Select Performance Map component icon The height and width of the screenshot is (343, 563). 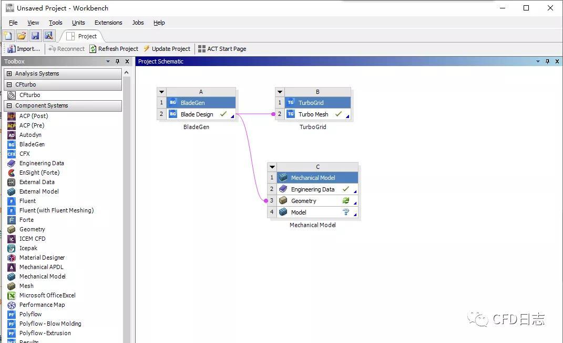point(12,305)
